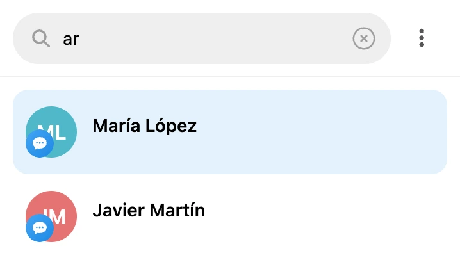Click the Javier Martín name label
Screen dimensions: 460x269
(x=149, y=210)
